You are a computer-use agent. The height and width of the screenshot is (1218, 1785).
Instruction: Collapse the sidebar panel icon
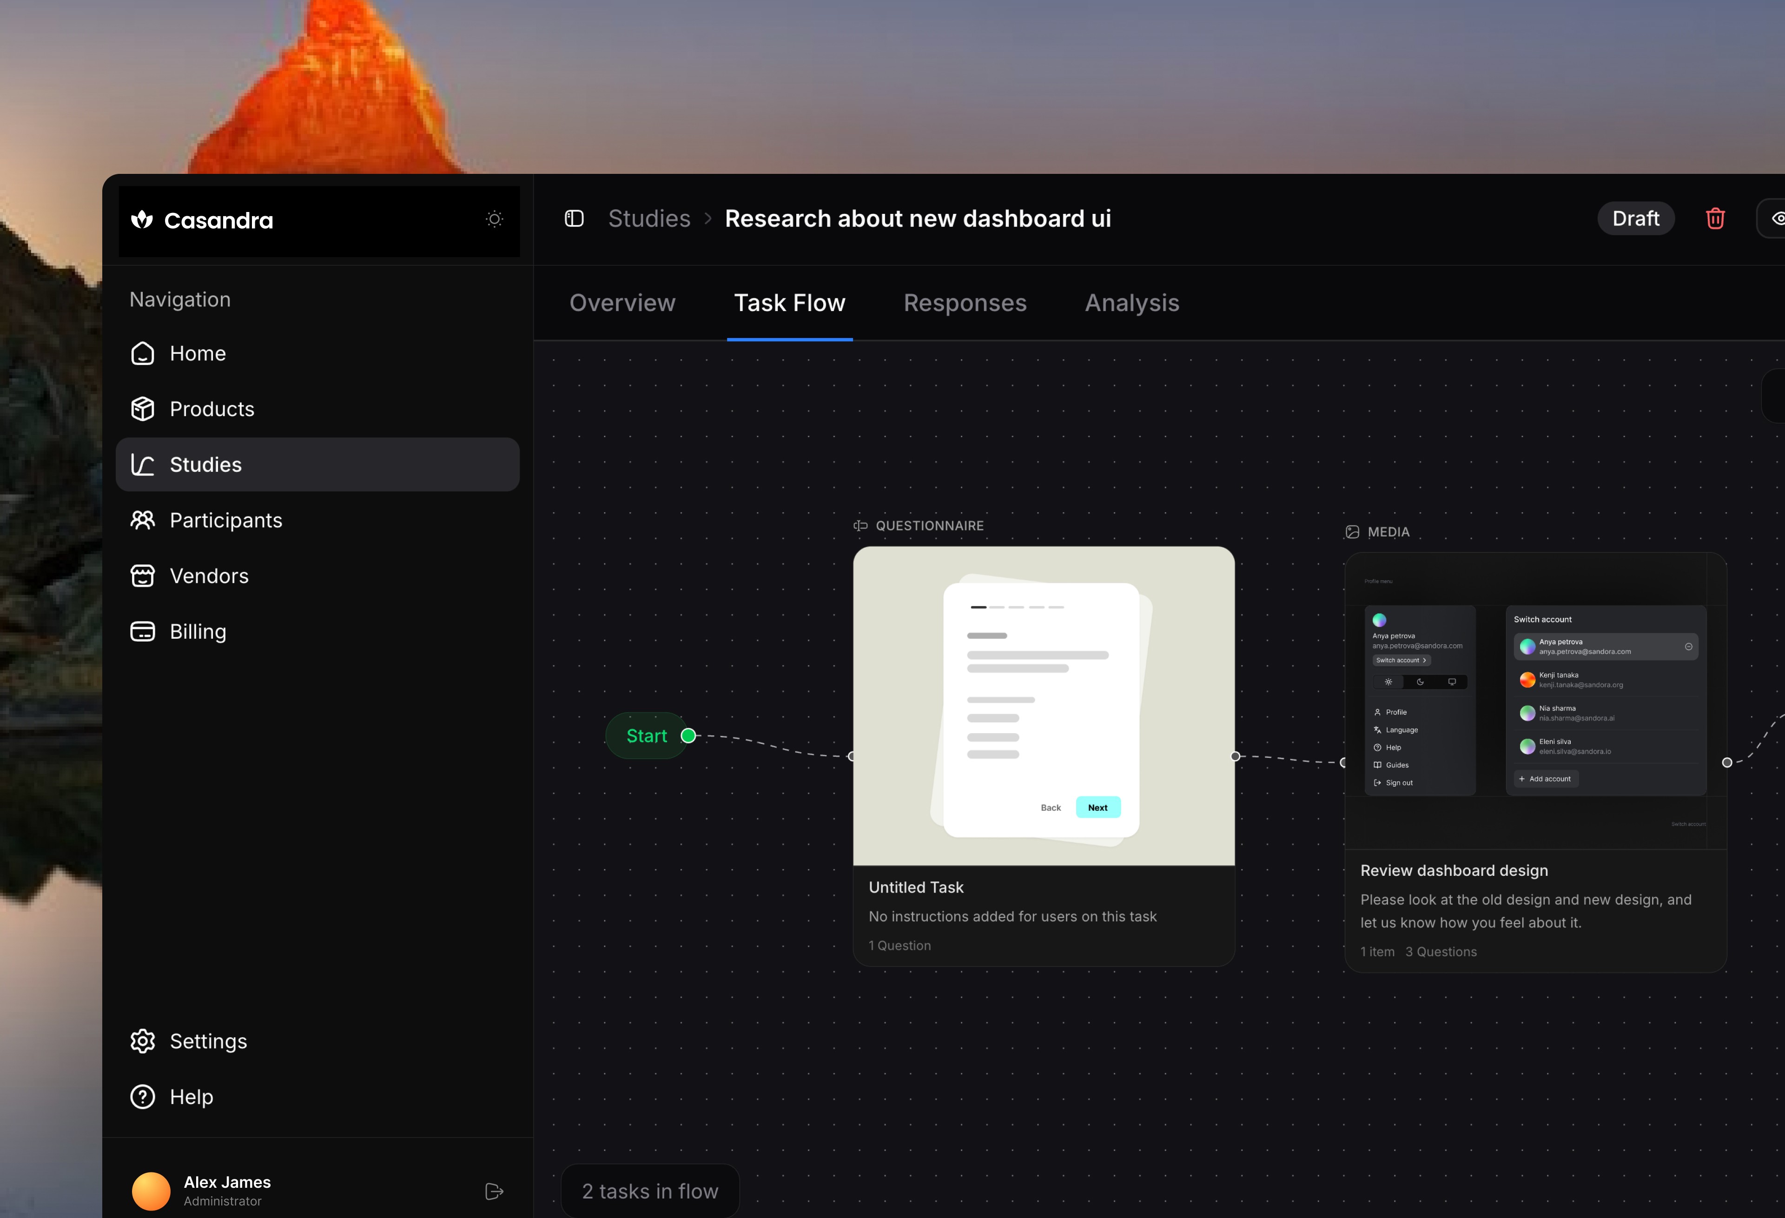pyautogui.click(x=574, y=219)
